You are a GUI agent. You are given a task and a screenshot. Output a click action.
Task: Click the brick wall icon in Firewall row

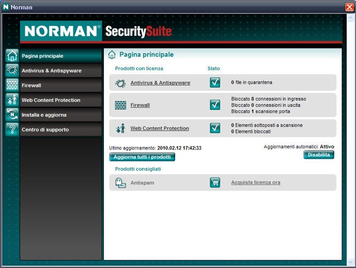(x=120, y=105)
